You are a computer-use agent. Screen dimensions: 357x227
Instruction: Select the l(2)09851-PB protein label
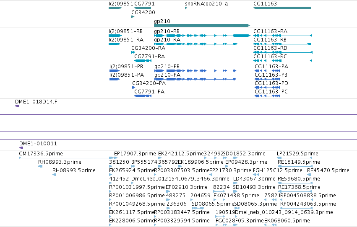(x=126, y=66)
